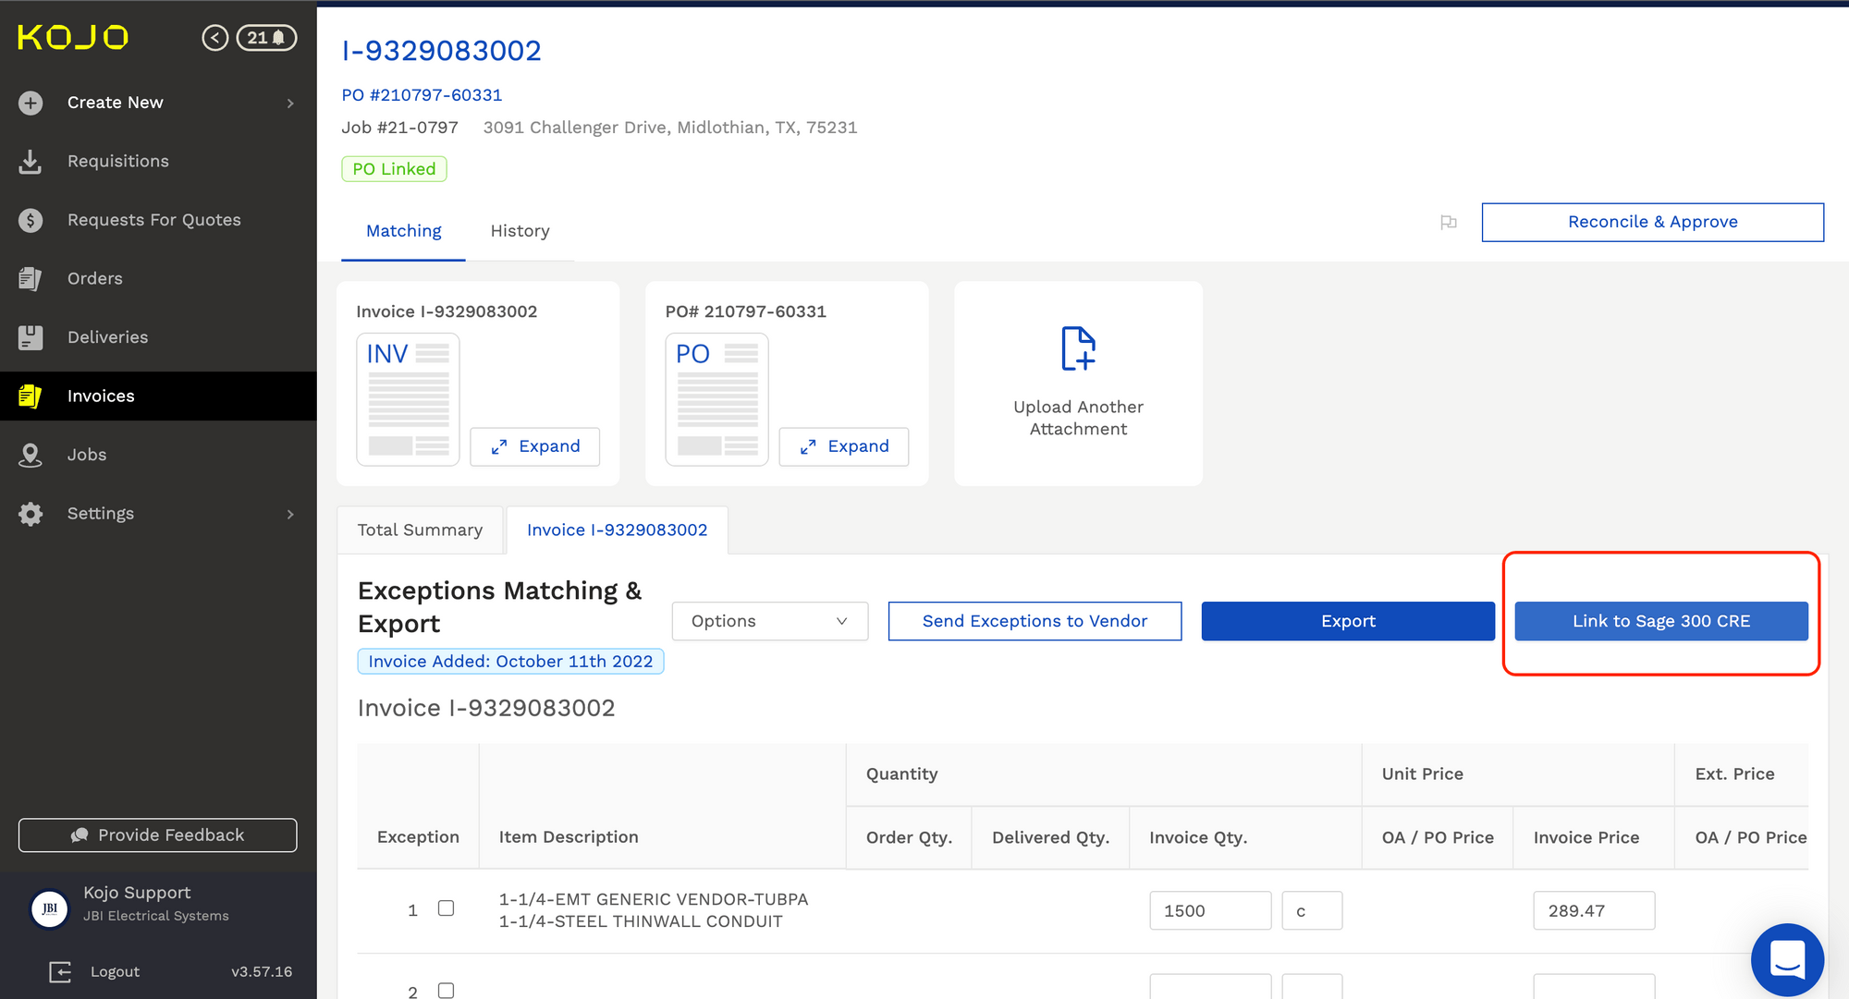Click the notification bell showing 21 alerts
The image size is (1849, 999).
point(266,37)
